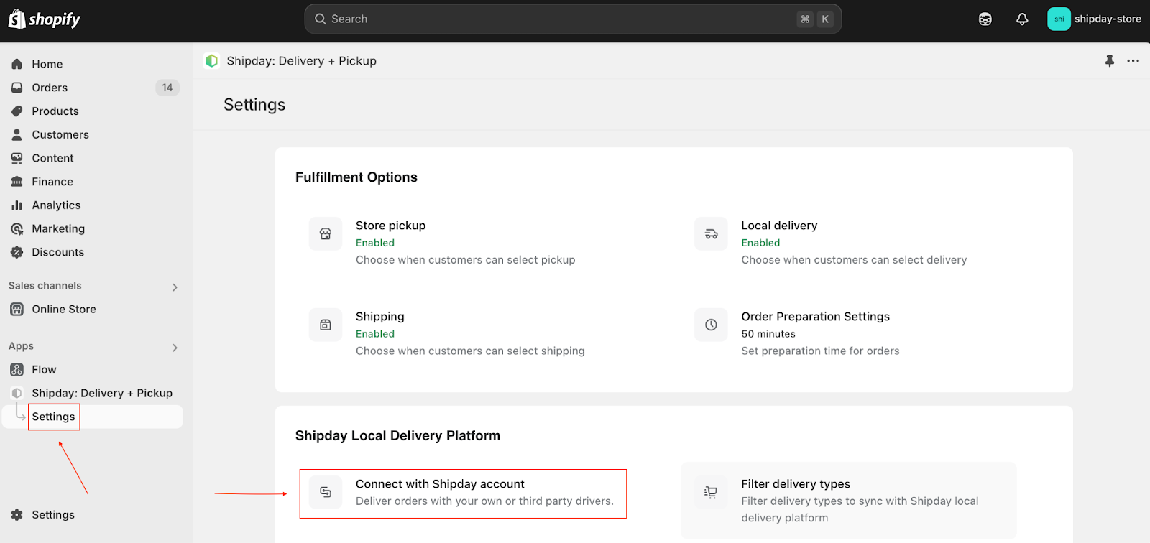Open the Sidekick assistant icon
Image resolution: width=1150 pixels, height=543 pixels.
[985, 19]
